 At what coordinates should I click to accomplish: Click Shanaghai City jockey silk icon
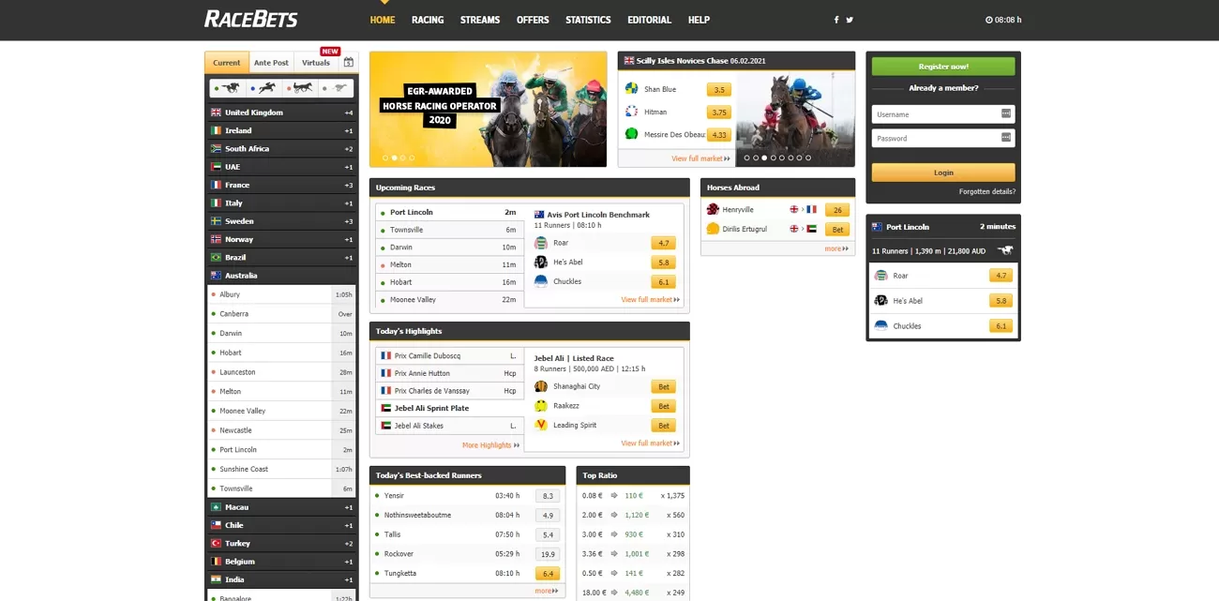(x=541, y=386)
